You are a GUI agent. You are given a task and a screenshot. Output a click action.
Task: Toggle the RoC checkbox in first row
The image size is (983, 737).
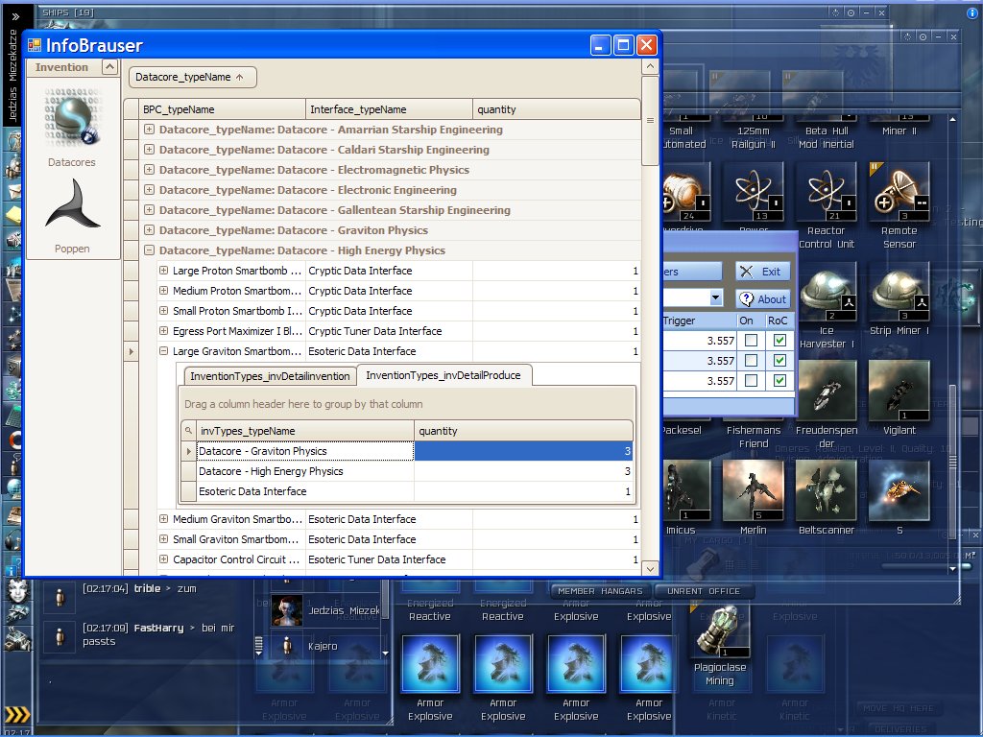(779, 341)
